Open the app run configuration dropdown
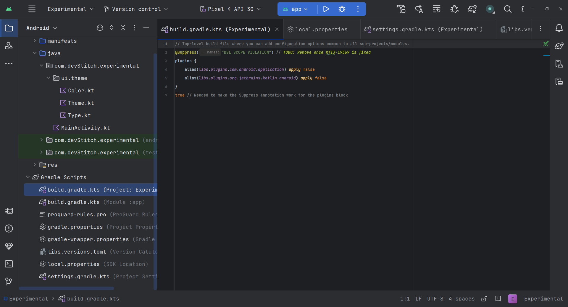This screenshot has height=307, width=568. click(x=295, y=9)
